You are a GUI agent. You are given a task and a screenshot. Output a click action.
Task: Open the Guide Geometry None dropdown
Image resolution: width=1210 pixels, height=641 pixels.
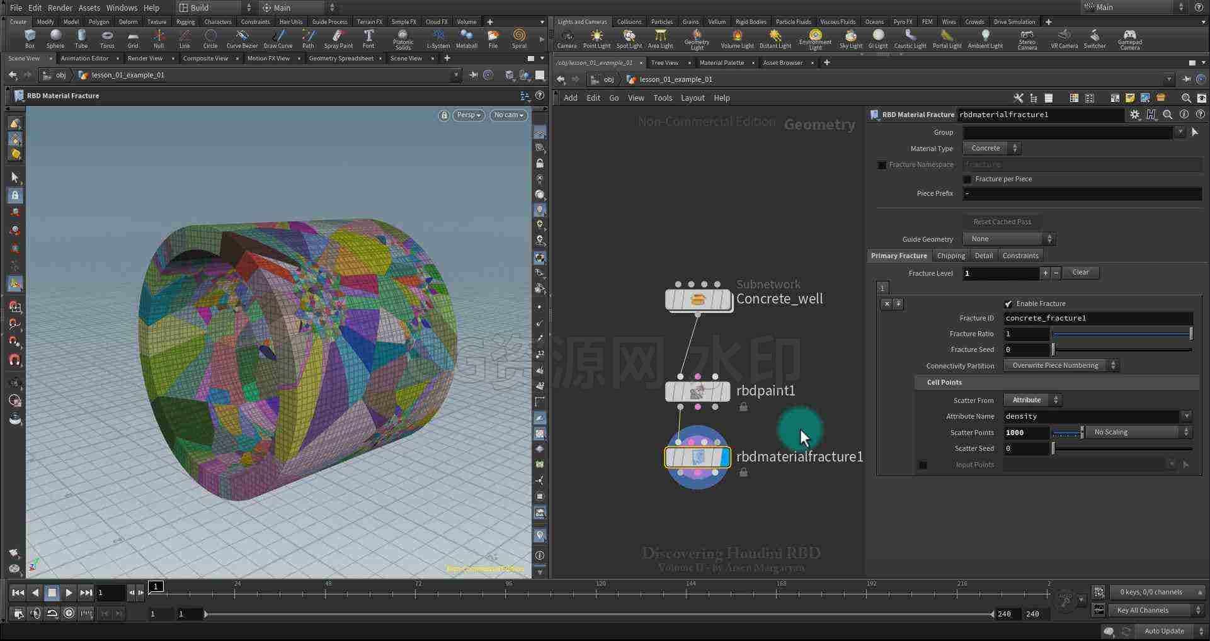coord(1009,239)
